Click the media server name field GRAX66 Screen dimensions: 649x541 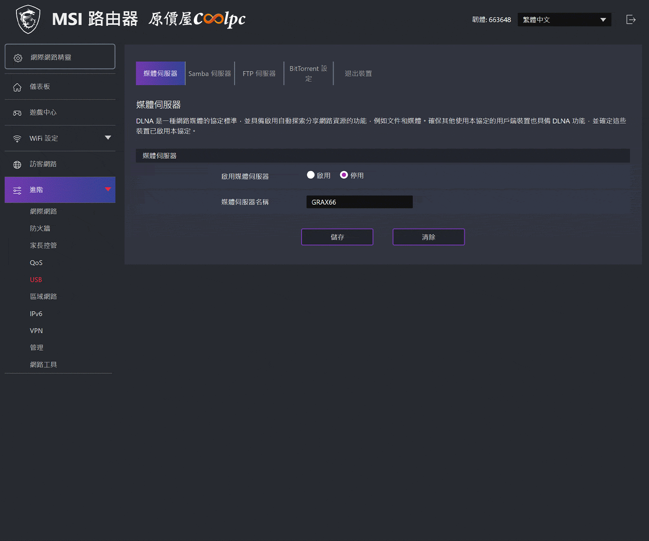click(x=359, y=202)
